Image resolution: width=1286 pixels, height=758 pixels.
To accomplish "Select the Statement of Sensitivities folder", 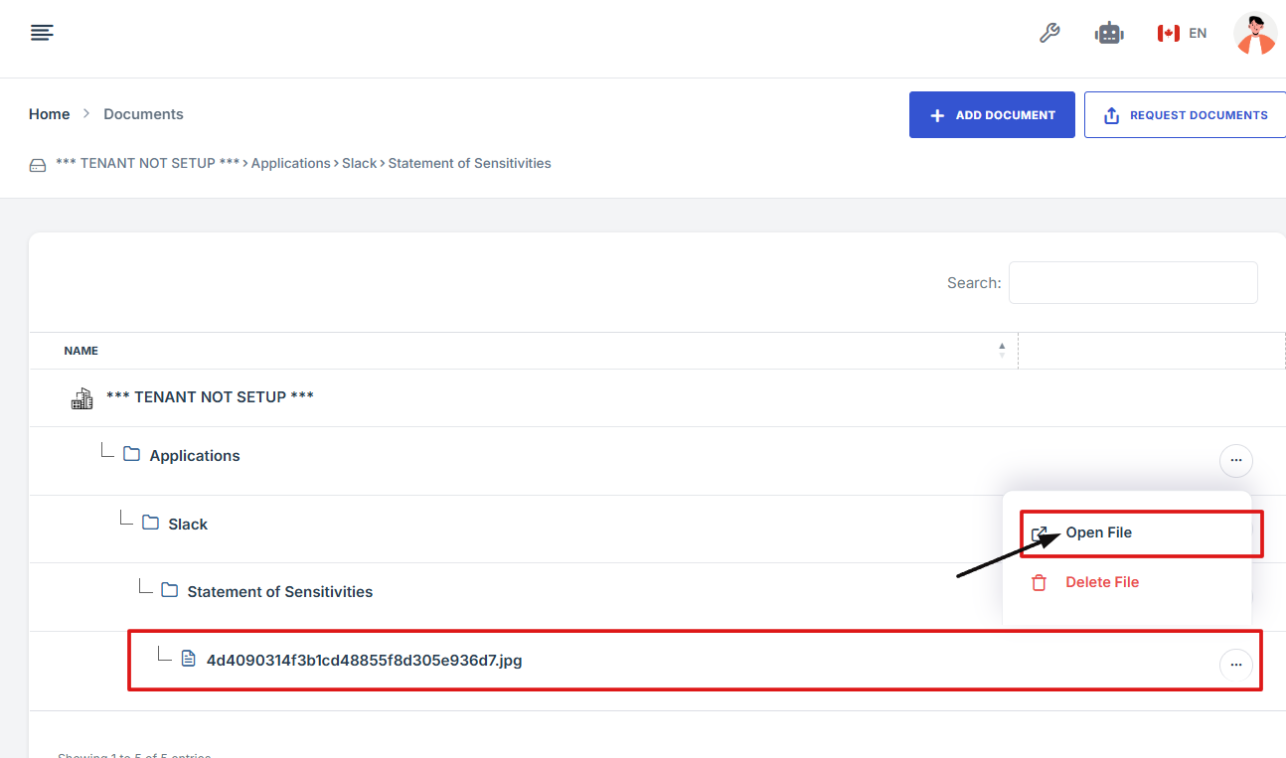I will click(279, 591).
